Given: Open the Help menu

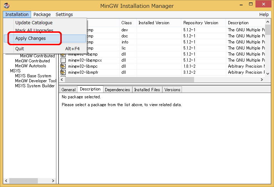Looking at the screenshot, I should click(x=264, y=15).
